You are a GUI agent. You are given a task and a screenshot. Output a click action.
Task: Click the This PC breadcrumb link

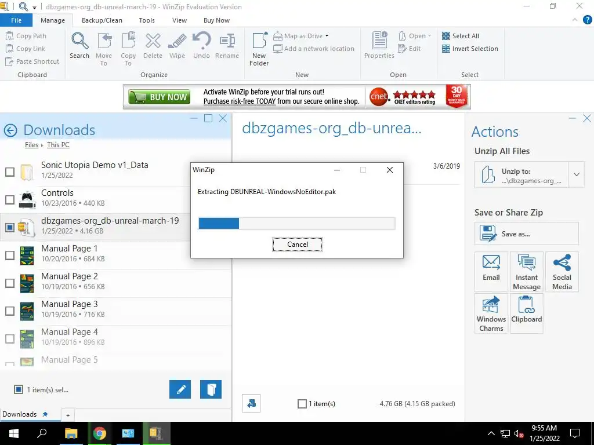(58, 144)
